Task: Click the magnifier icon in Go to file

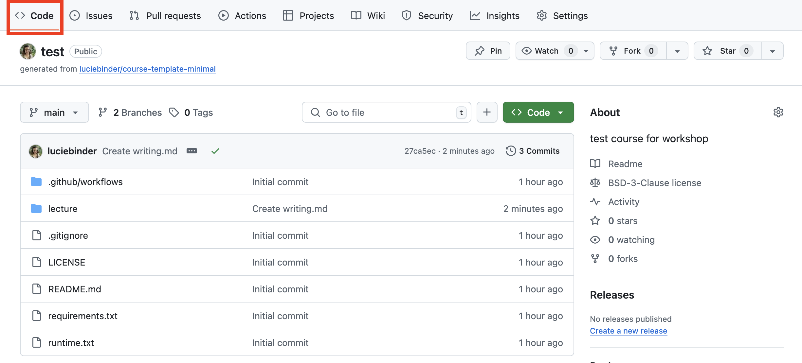Action: coord(315,112)
